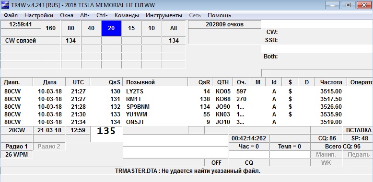The height and width of the screenshot is (182, 373).
Task: Select the All bands cell
Action: [x=174, y=28]
